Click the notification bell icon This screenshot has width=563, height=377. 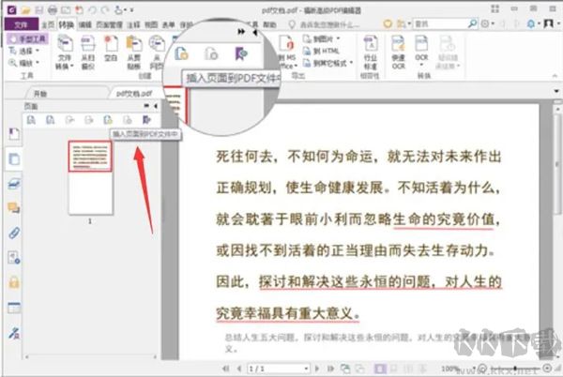coord(531,24)
